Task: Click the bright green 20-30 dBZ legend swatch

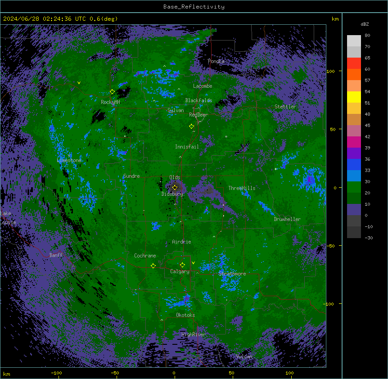Action: 354,187
